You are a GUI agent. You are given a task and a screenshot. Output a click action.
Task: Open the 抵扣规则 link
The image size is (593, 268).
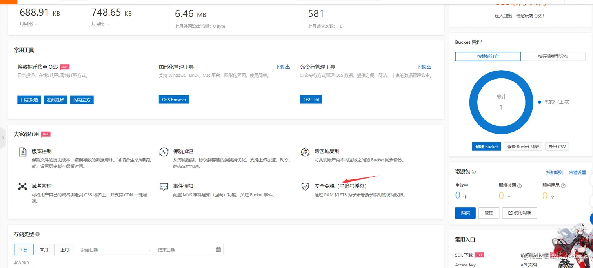point(555,172)
